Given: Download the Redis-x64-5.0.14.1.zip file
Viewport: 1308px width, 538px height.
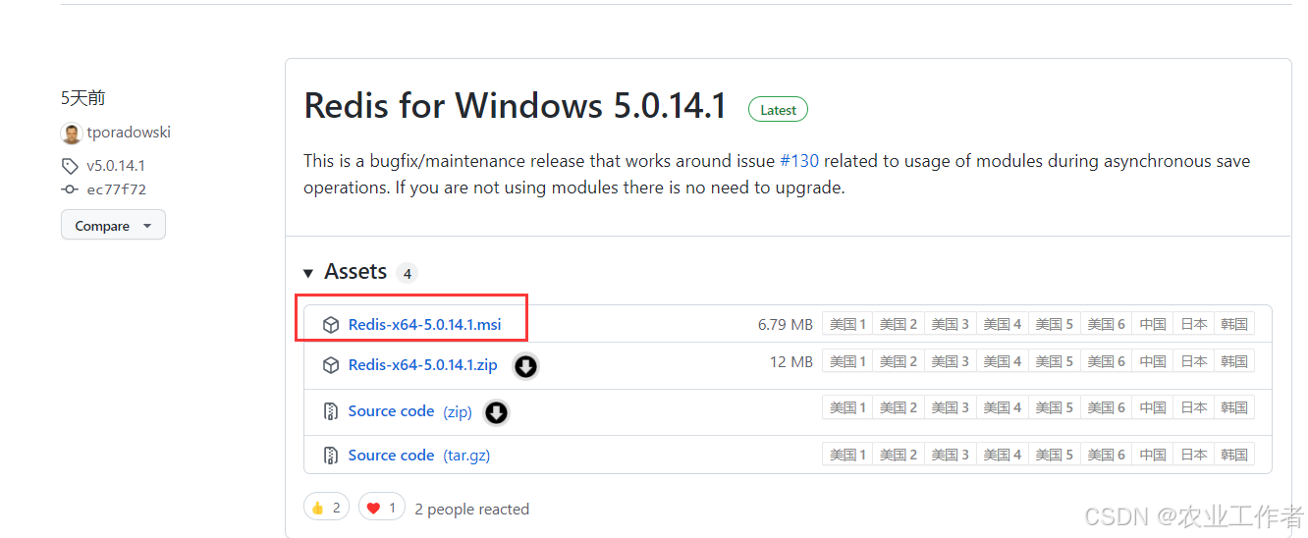Looking at the screenshot, I should [422, 365].
